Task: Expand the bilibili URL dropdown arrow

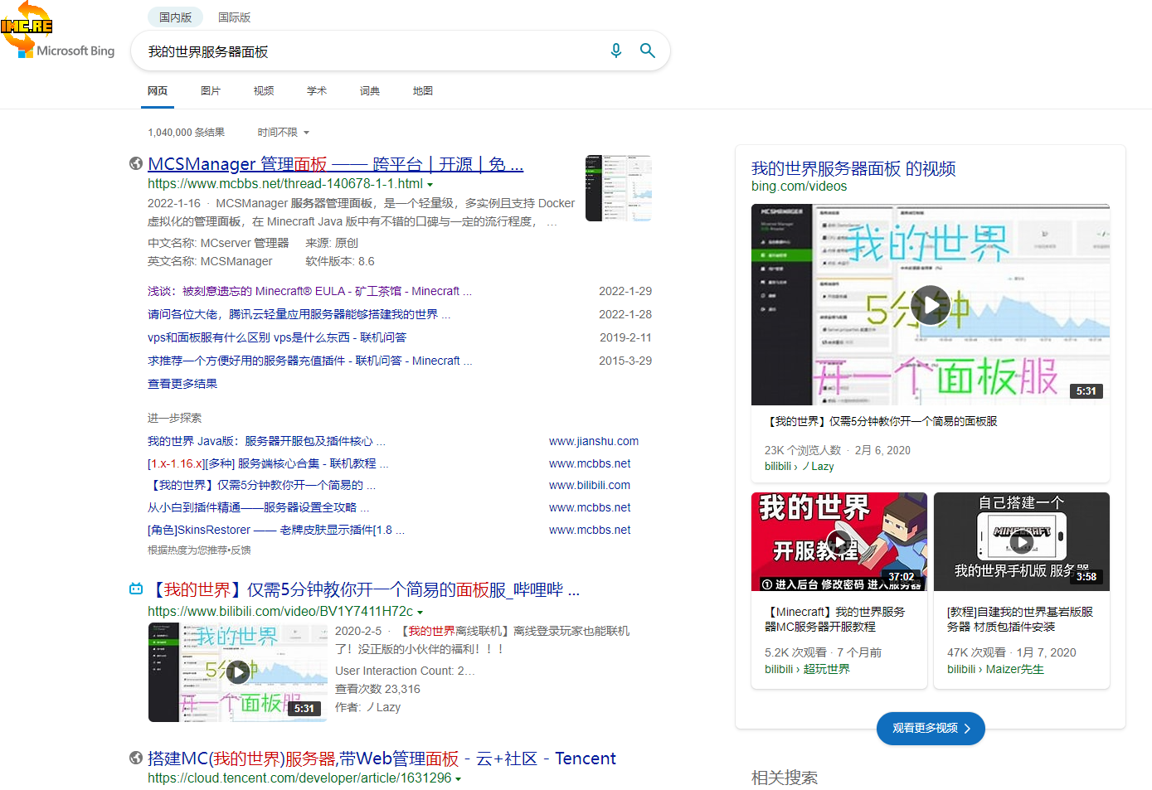Action: point(420,613)
